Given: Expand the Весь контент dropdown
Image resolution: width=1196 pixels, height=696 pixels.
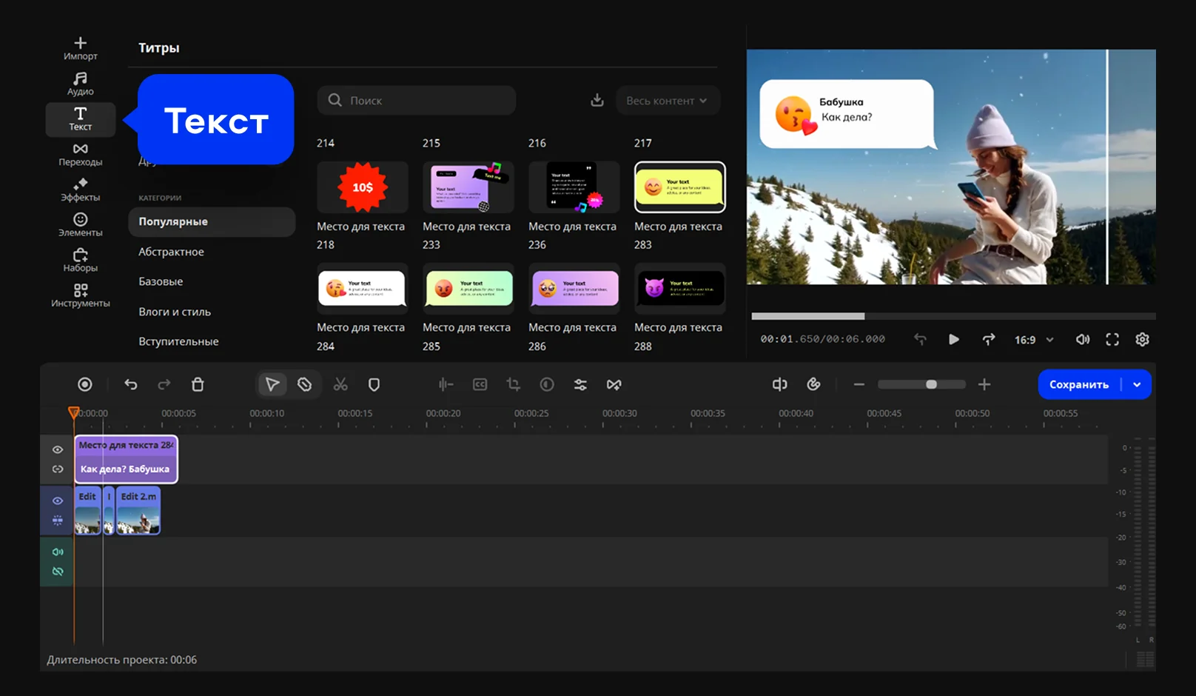Looking at the screenshot, I should pyautogui.click(x=667, y=101).
